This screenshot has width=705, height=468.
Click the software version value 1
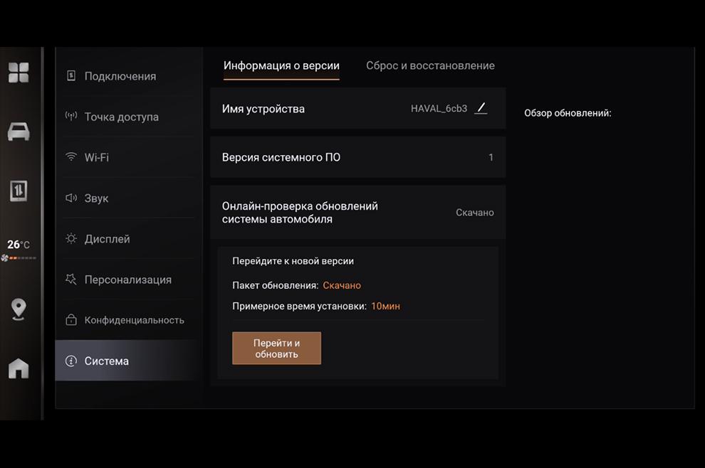point(491,157)
